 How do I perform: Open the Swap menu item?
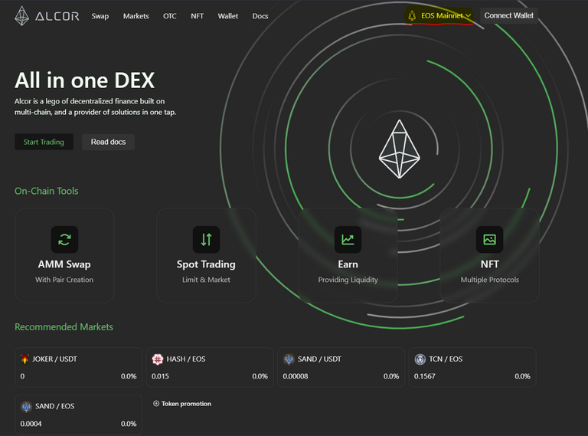[100, 16]
